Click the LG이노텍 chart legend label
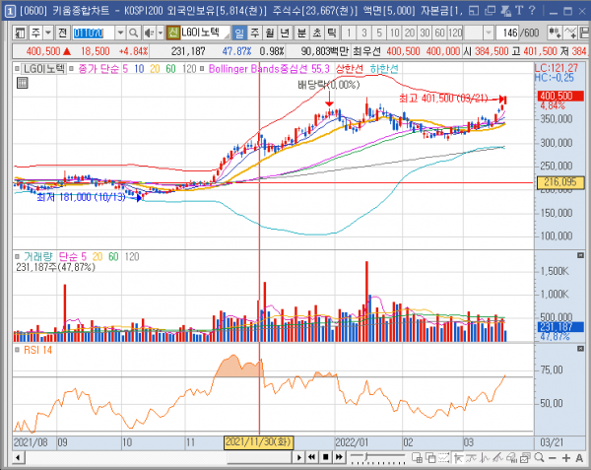 coord(43,69)
